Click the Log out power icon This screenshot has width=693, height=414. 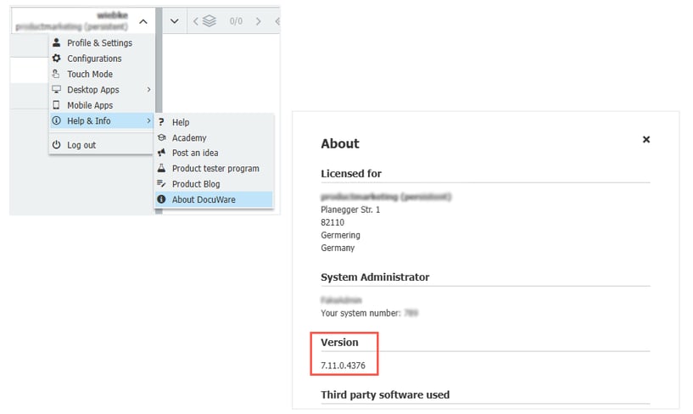click(57, 145)
